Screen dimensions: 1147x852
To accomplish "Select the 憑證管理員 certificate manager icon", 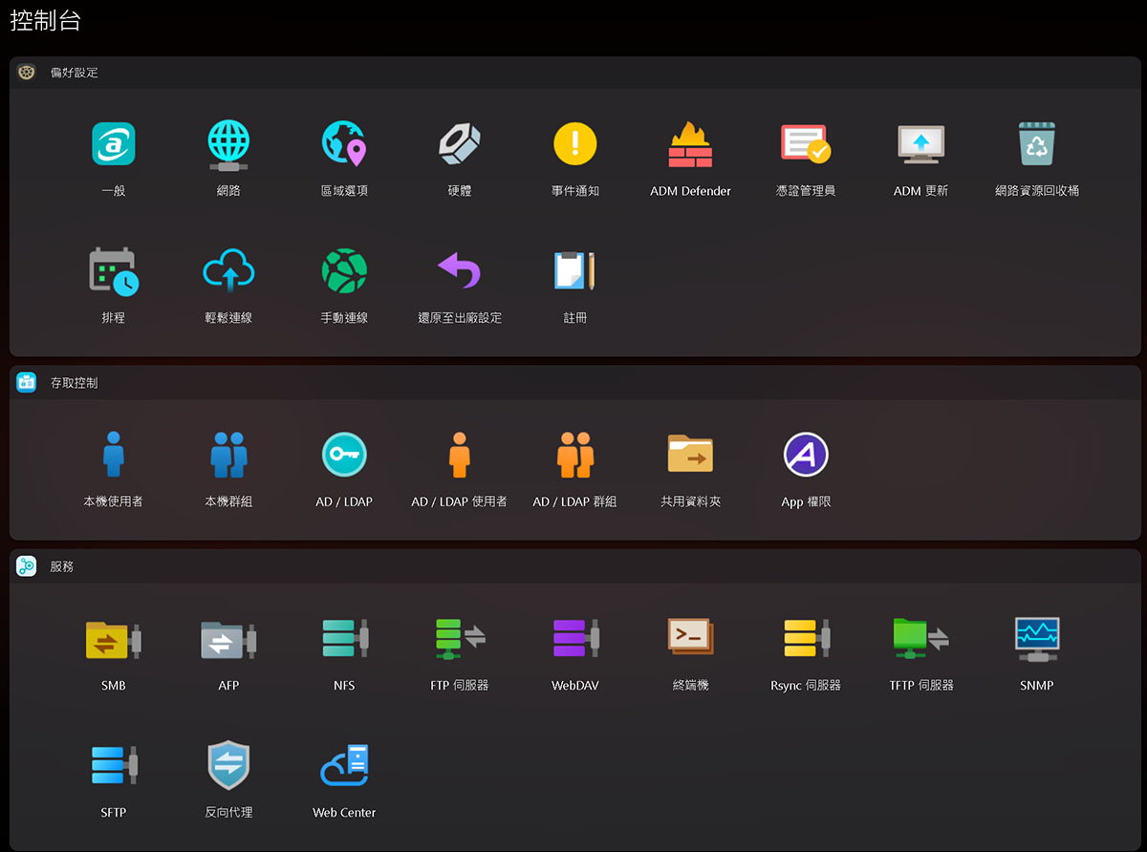I will [x=805, y=145].
